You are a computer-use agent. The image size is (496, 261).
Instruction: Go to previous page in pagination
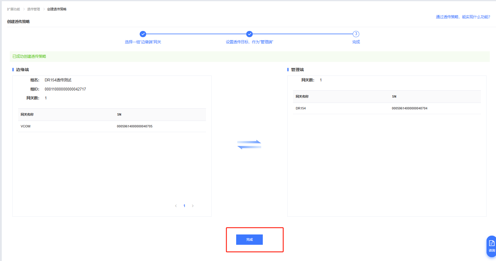pos(176,206)
